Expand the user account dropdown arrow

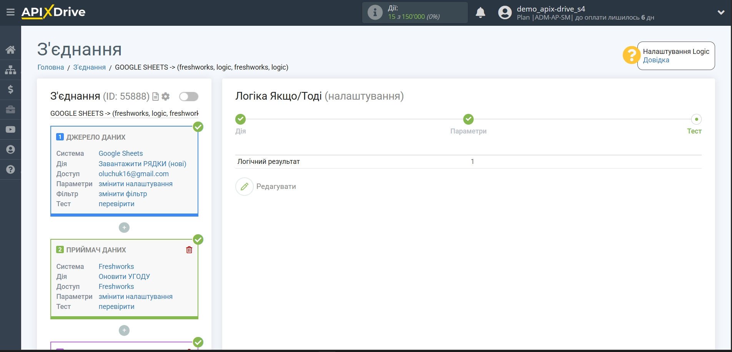pyautogui.click(x=721, y=13)
